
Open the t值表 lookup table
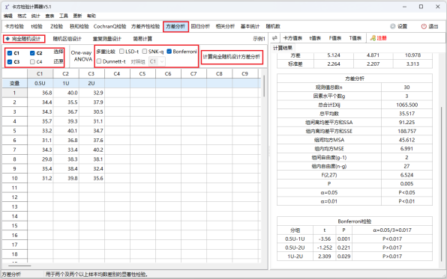(x=315, y=38)
